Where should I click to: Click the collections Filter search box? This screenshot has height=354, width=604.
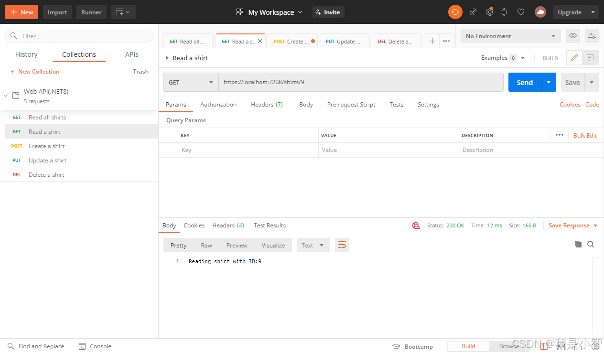pyautogui.click(x=79, y=36)
